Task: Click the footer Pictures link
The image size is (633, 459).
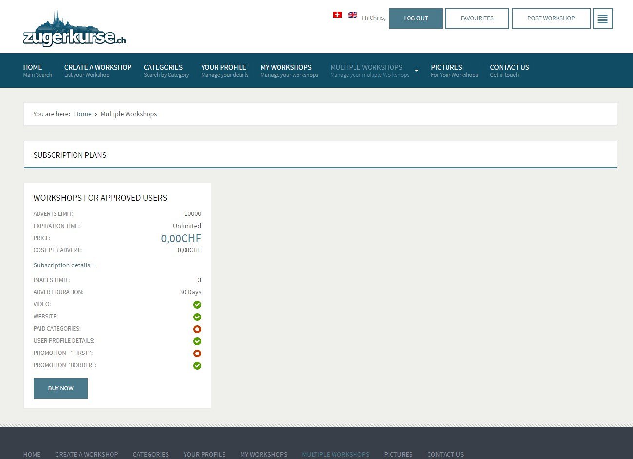Action: (398, 454)
